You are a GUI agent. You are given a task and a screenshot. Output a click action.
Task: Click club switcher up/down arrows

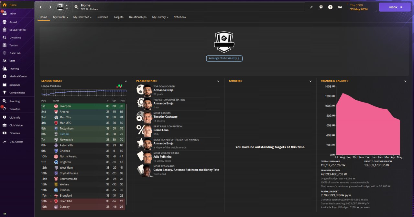[x=67, y=7]
